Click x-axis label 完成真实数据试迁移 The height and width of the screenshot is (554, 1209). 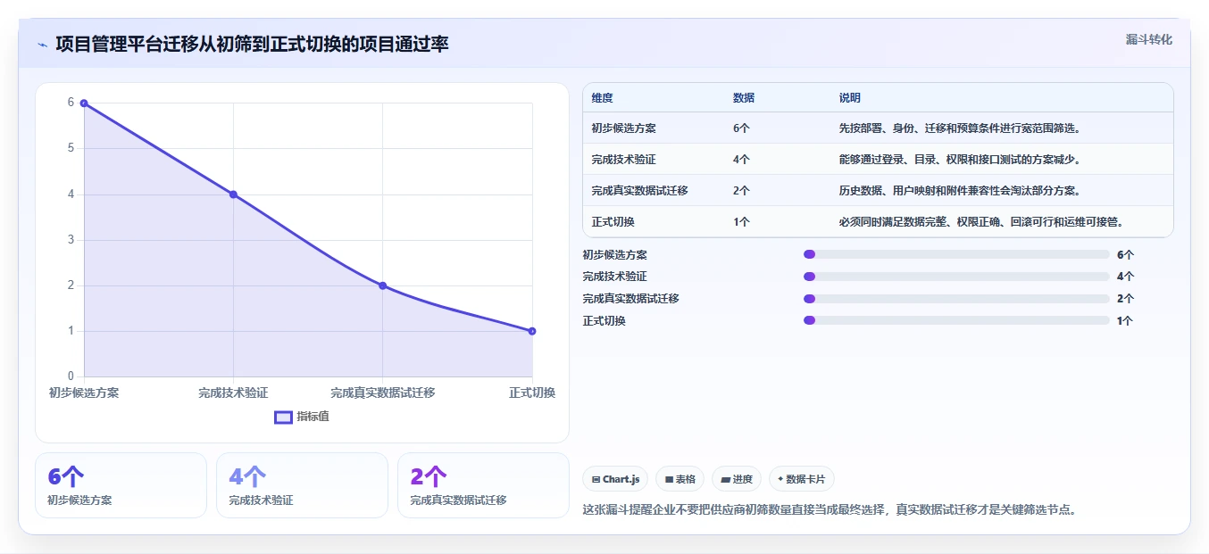[x=383, y=393]
